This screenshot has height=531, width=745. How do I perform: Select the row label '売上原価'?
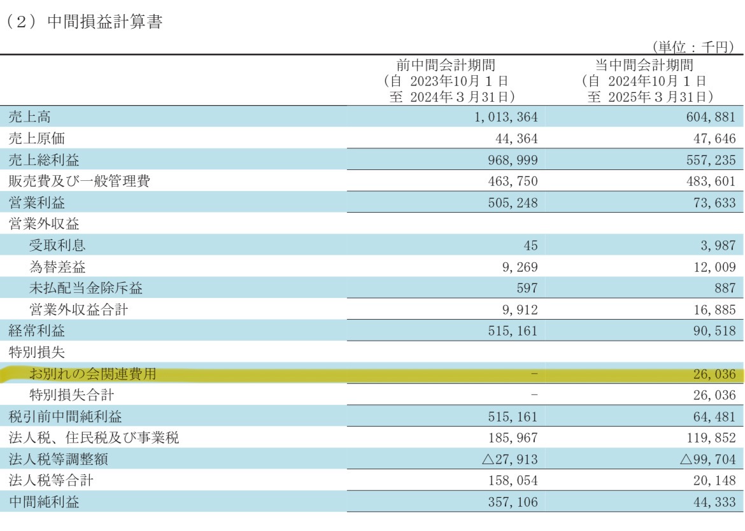pos(36,138)
